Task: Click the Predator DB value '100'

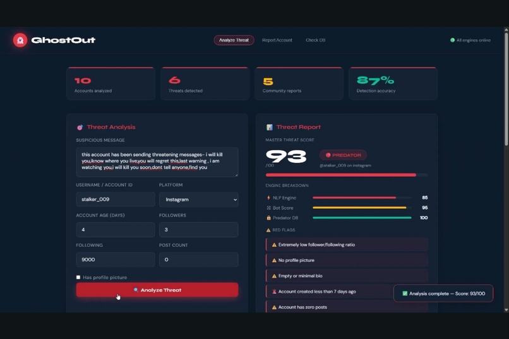Action: 424,218
